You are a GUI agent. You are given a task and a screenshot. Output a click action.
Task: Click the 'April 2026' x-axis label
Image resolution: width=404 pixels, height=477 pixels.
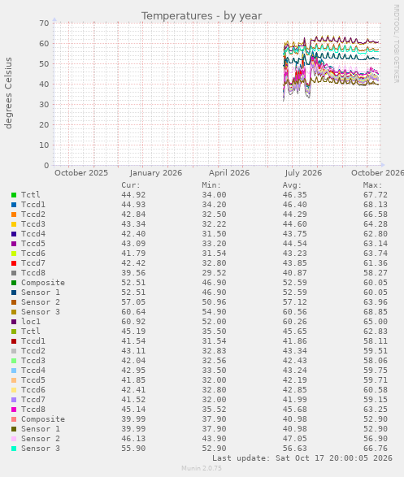click(x=229, y=173)
